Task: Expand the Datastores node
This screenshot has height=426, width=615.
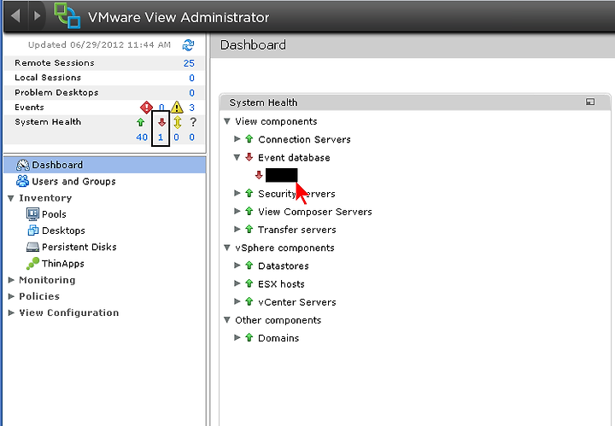Action: coord(237,266)
